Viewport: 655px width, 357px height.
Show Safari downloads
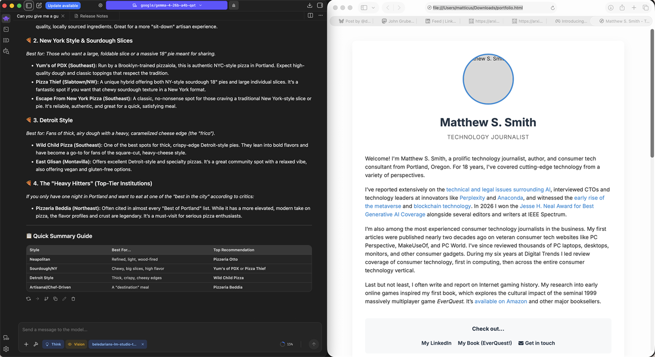pos(611,8)
